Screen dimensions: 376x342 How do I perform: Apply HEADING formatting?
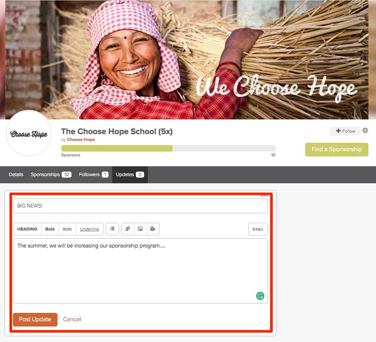click(x=27, y=229)
